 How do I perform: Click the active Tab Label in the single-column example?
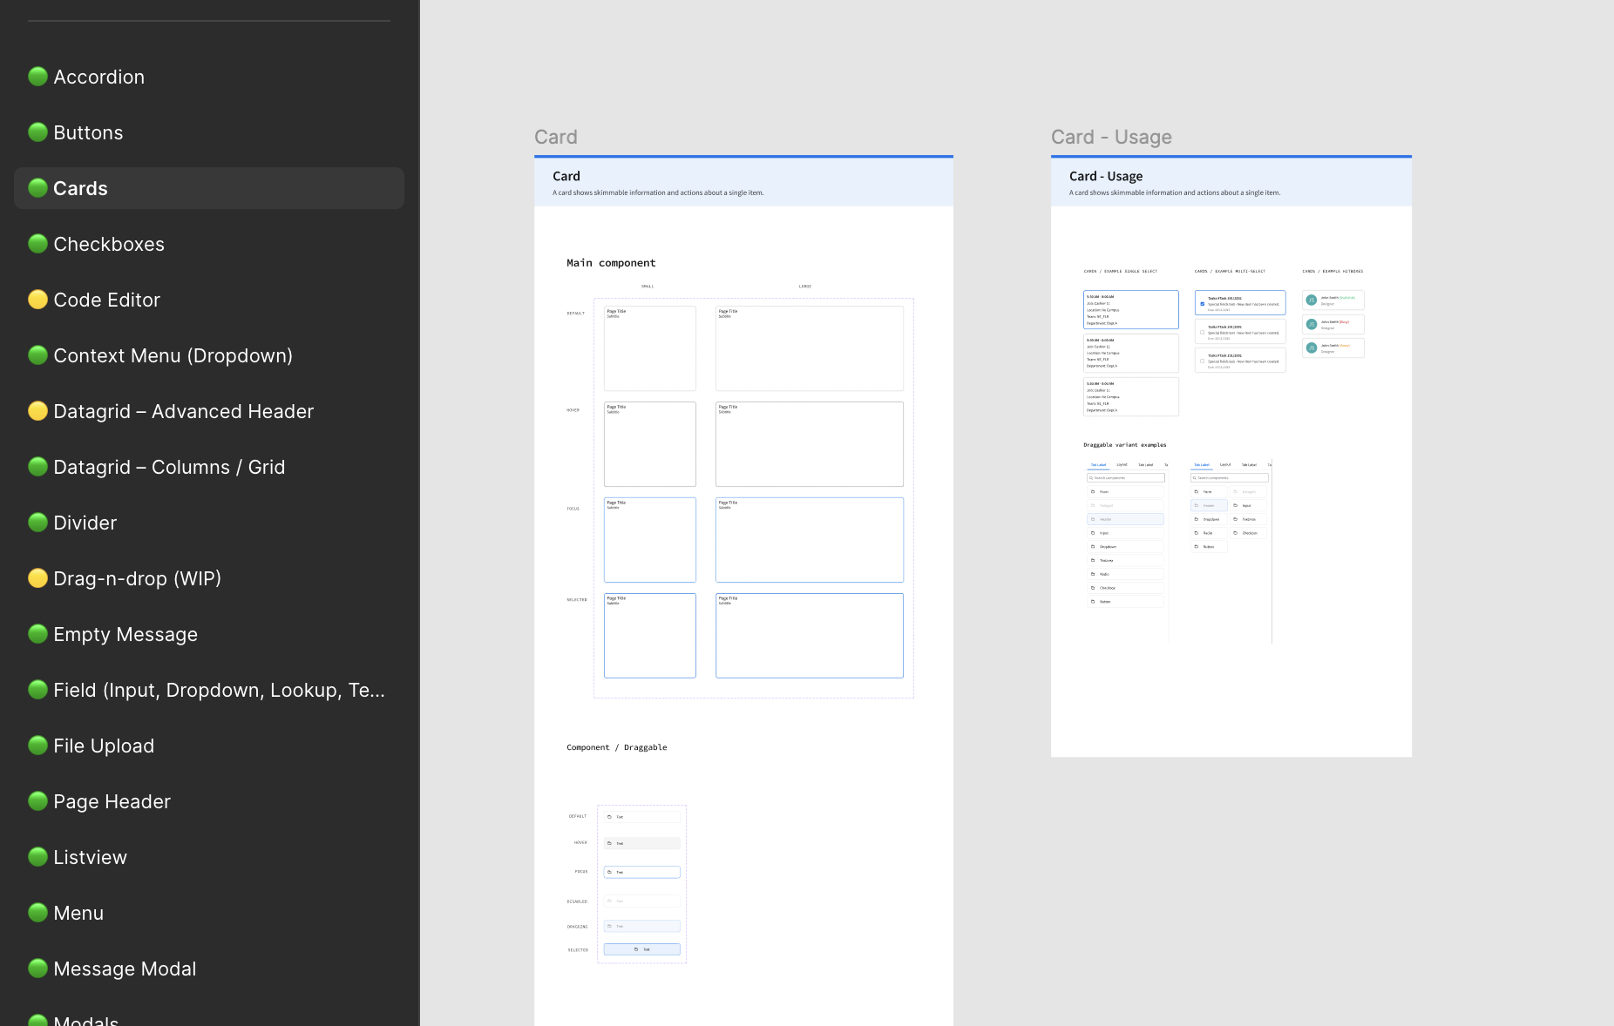point(1098,465)
